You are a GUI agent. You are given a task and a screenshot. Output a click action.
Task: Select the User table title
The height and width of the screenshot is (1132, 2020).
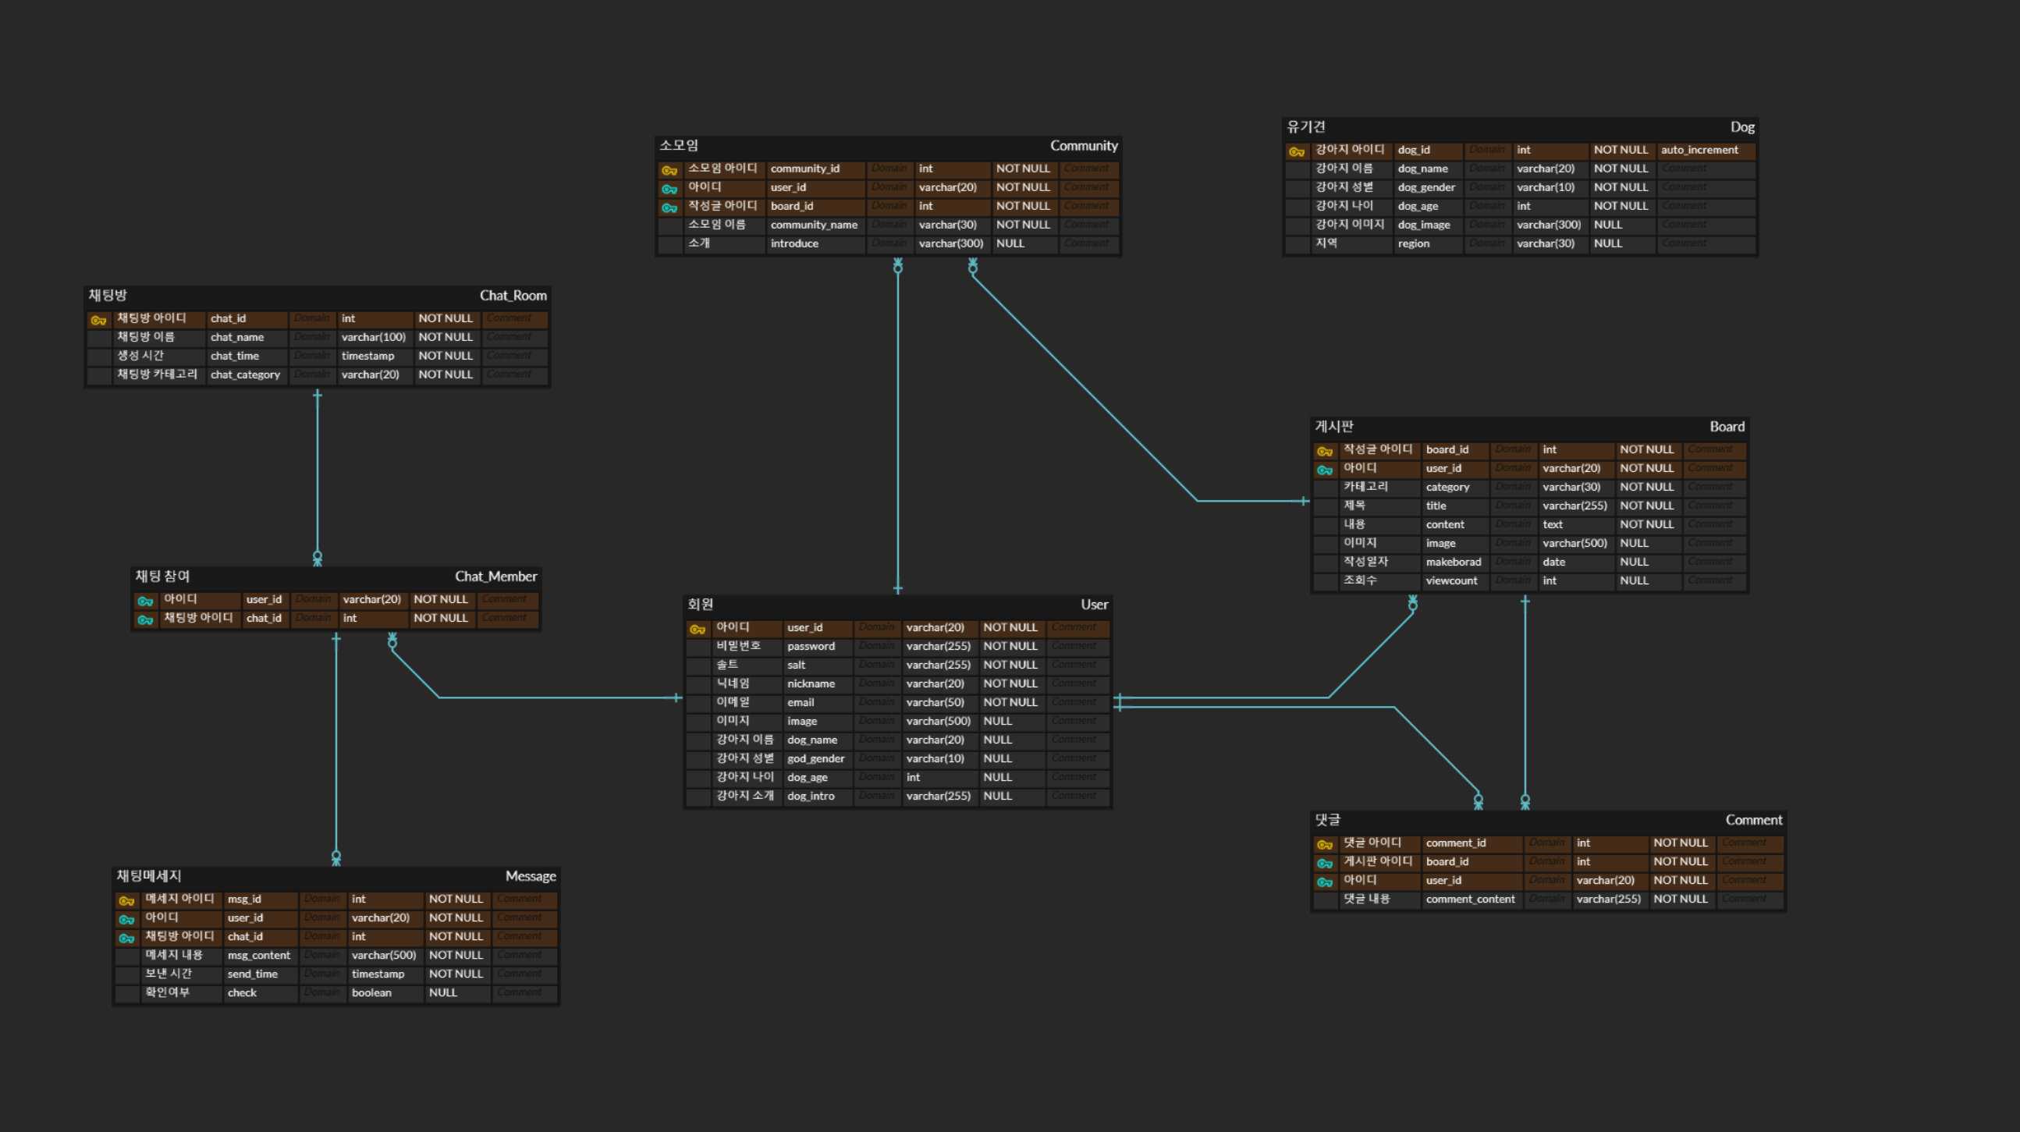pos(1094,605)
